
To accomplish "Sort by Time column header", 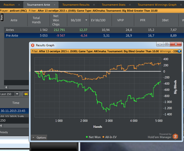I will 16,103.
